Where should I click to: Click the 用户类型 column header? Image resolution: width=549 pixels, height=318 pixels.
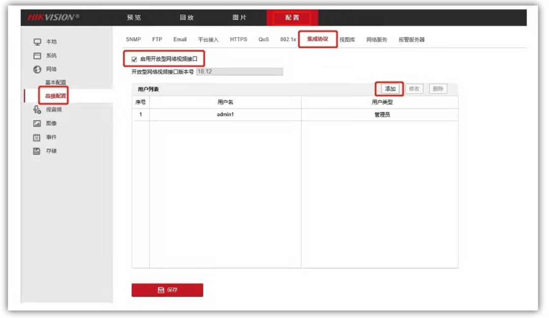point(380,102)
